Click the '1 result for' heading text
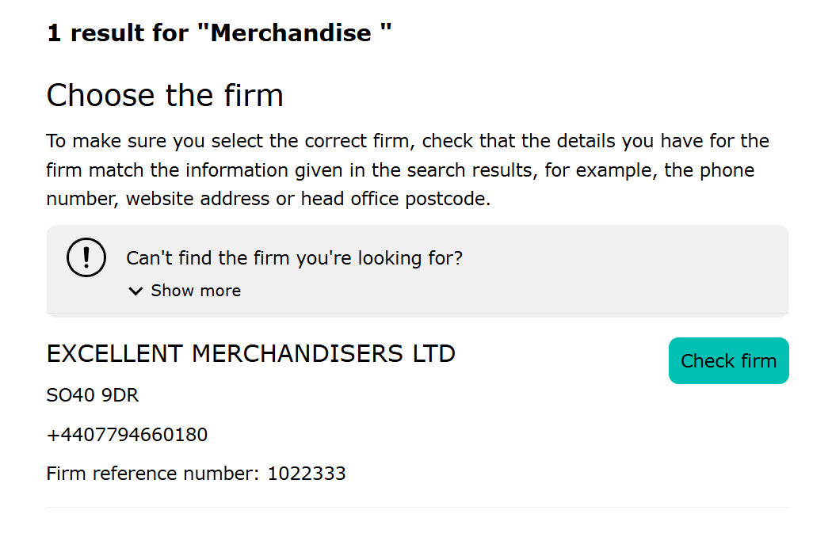This screenshot has width=832, height=533. pyautogui.click(x=118, y=33)
